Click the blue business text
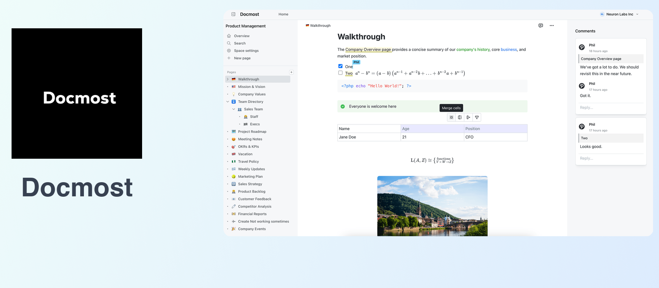The height and width of the screenshot is (288, 659). coord(509,50)
